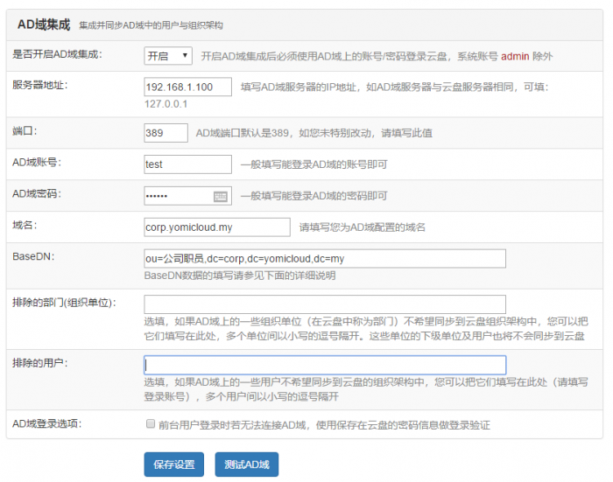Click the AD域账号 field containing test
The width and height of the screenshot is (613, 482).
(187, 164)
